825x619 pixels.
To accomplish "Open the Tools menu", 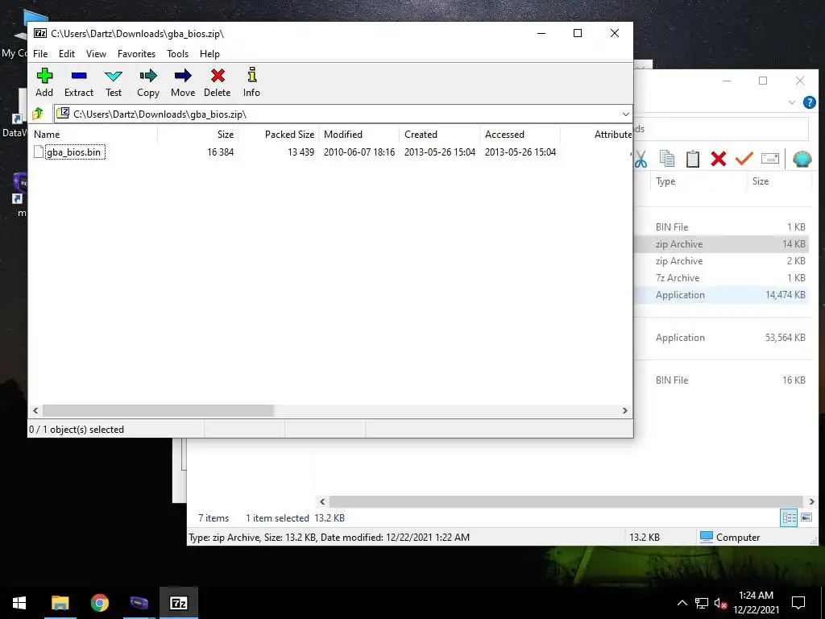I will point(177,54).
